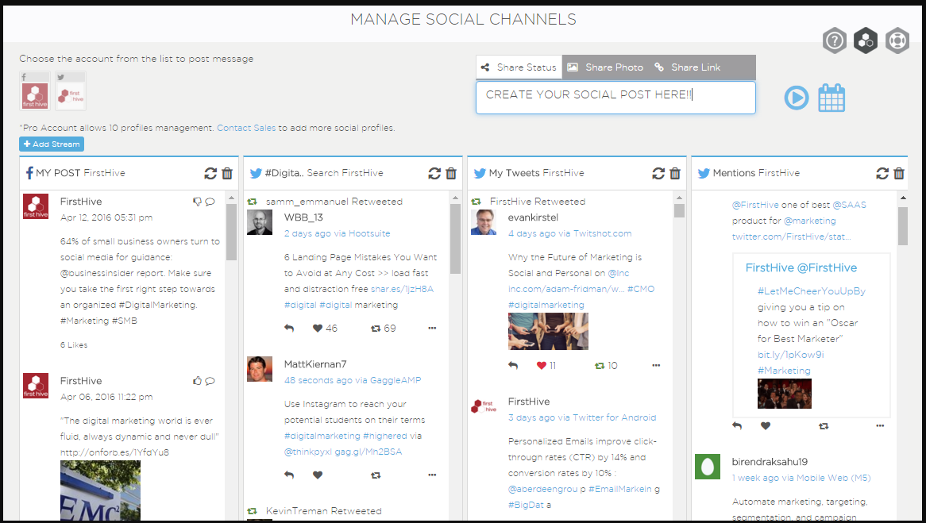Open more options on evankirstel tweet
This screenshot has width=926, height=523.
coord(656,365)
